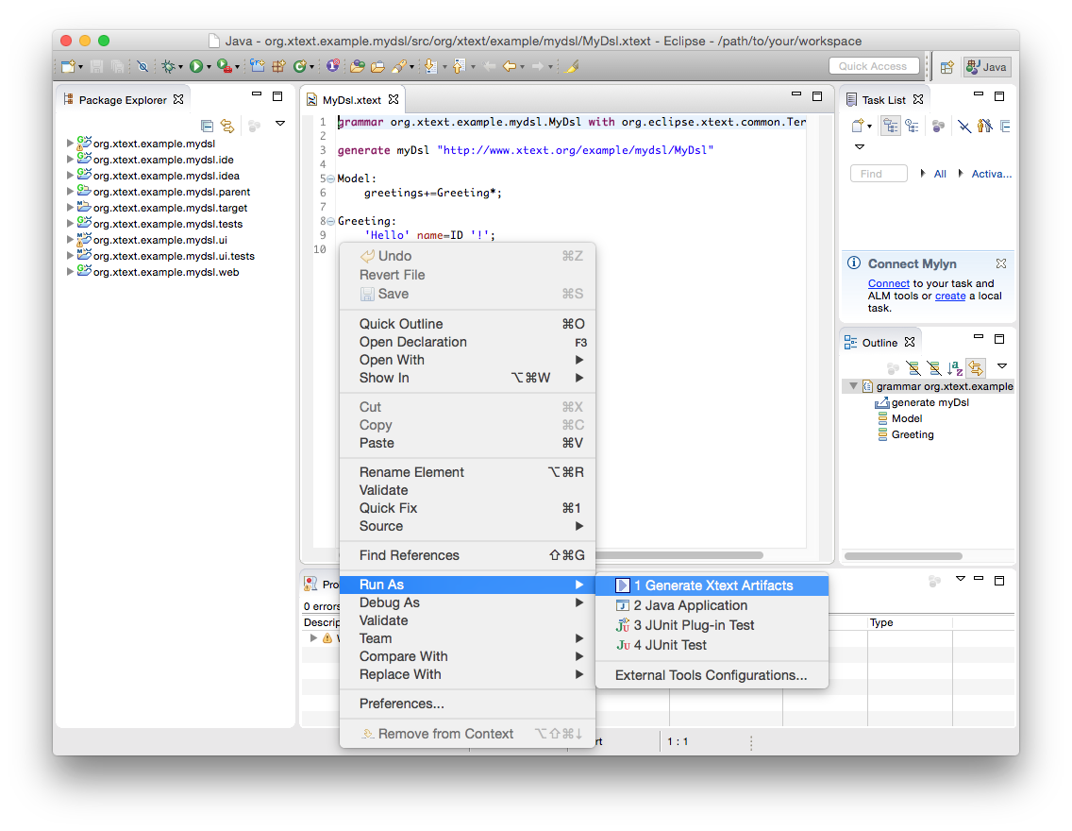This screenshot has width=1072, height=831.
Task: Toggle Categorized presentation in Task List
Action: [x=890, y=126]
